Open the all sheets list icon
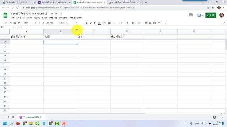Viewport: 227px width, 127px height. coord(13,117)
